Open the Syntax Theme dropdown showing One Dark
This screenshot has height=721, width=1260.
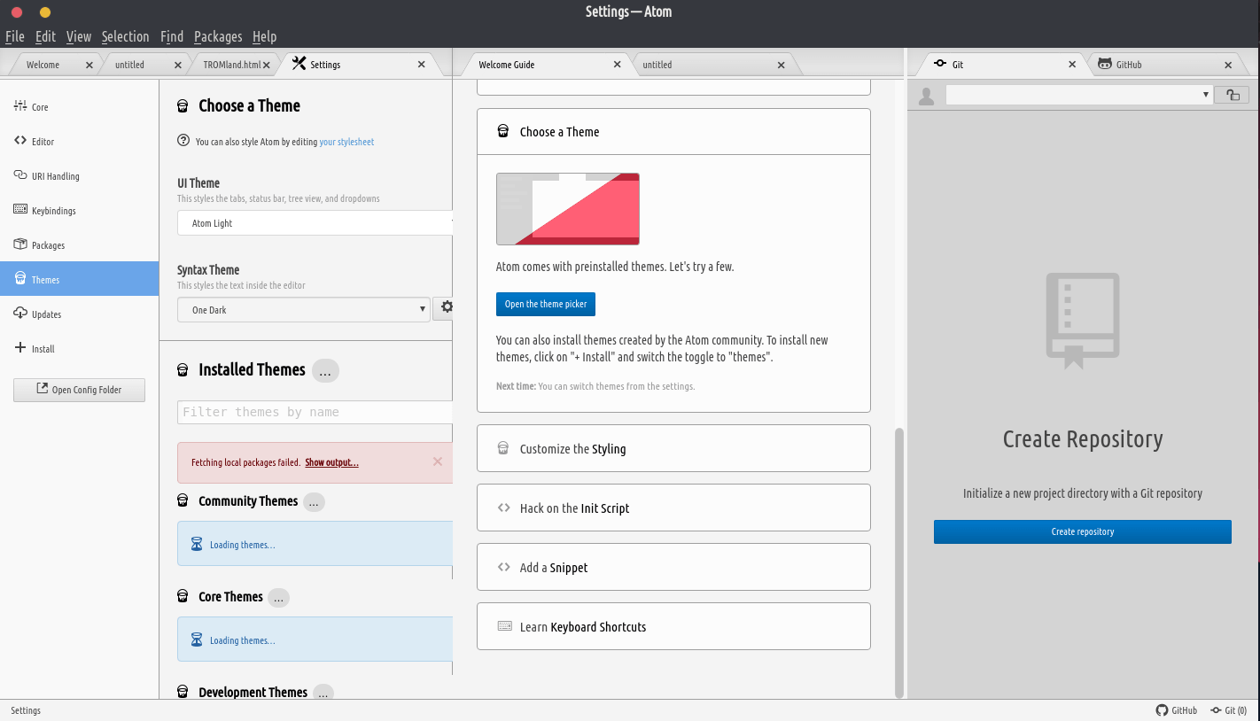[304, 310]
